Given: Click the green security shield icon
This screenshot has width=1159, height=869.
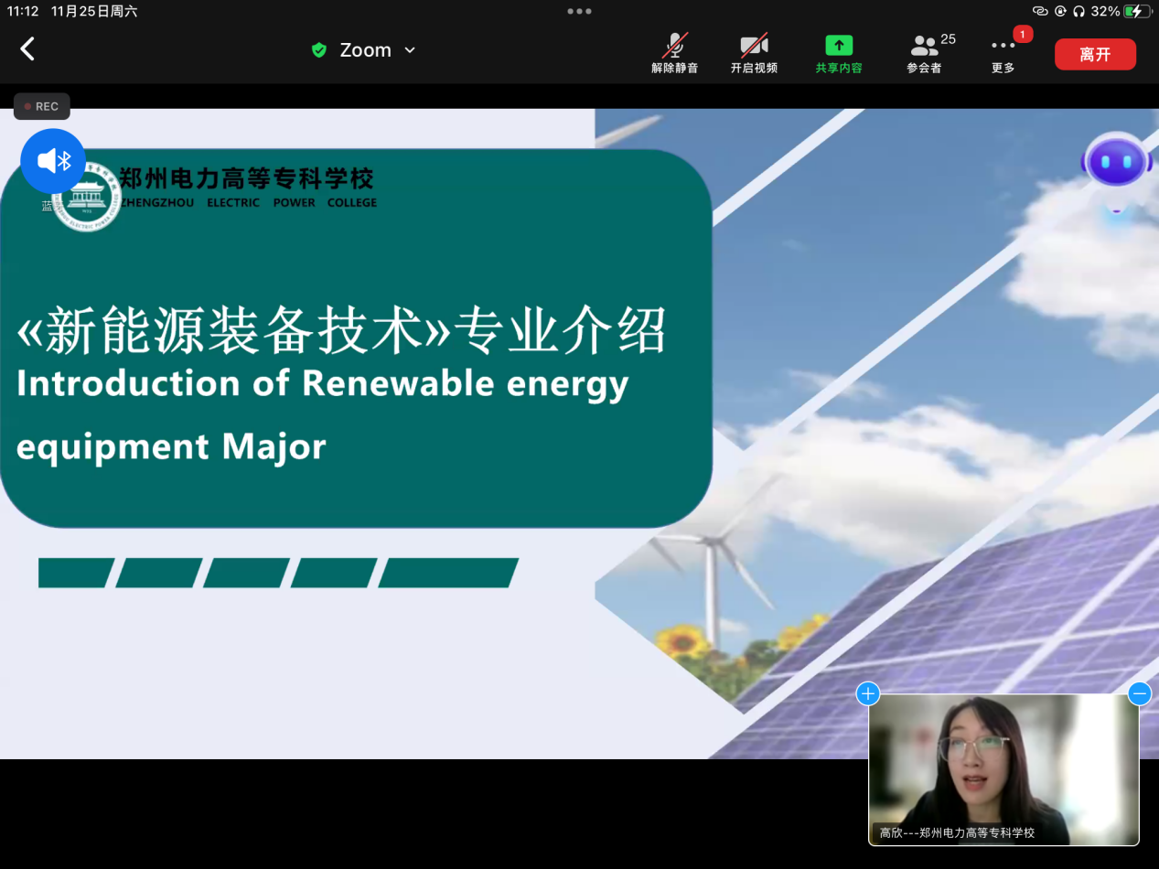Looking at the screenshot, I should click(319, 50).
